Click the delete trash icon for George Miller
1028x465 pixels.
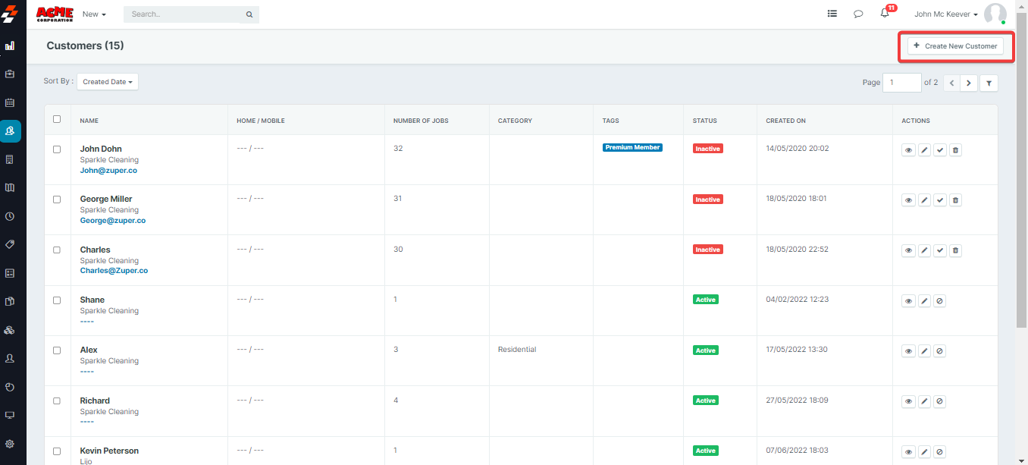955,200
